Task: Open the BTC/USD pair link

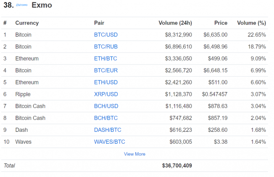Action: click(106, 35)
